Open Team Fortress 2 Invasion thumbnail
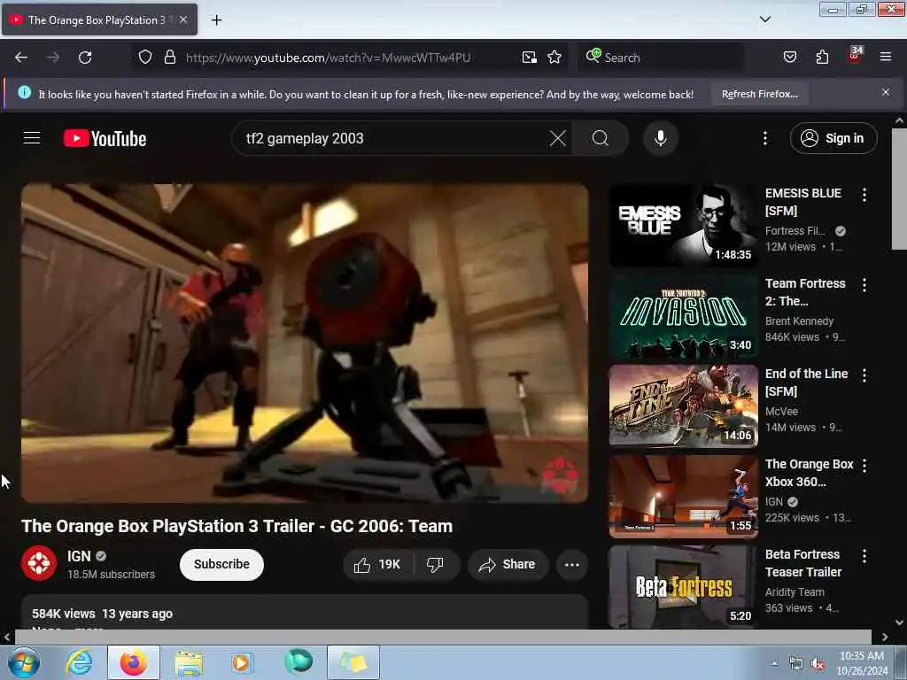907x680 pixels. point(684,316)
